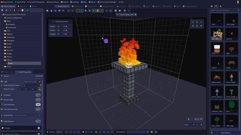This screenshot has width=241, height=135.
Task: Switch to the Voxel Editor tab
Action: 62,6
